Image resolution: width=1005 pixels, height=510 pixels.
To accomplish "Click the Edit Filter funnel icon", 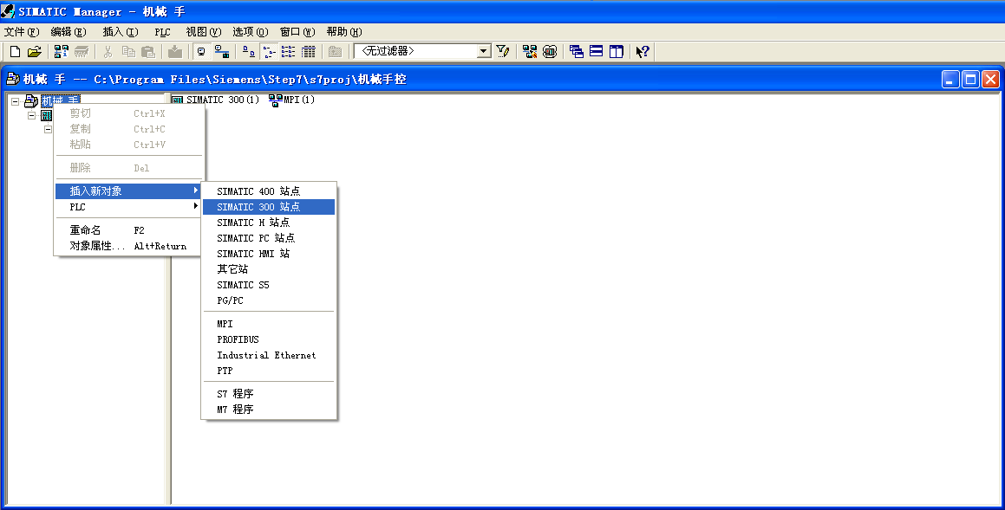I will click(503, 52).
